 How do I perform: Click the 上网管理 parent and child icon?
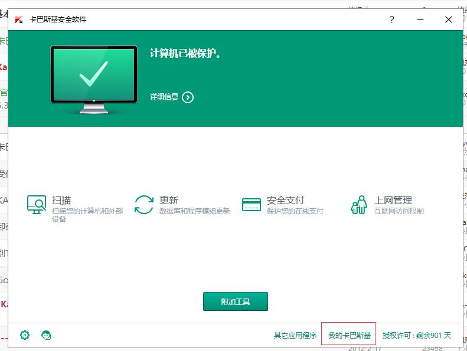click(358, 205)
